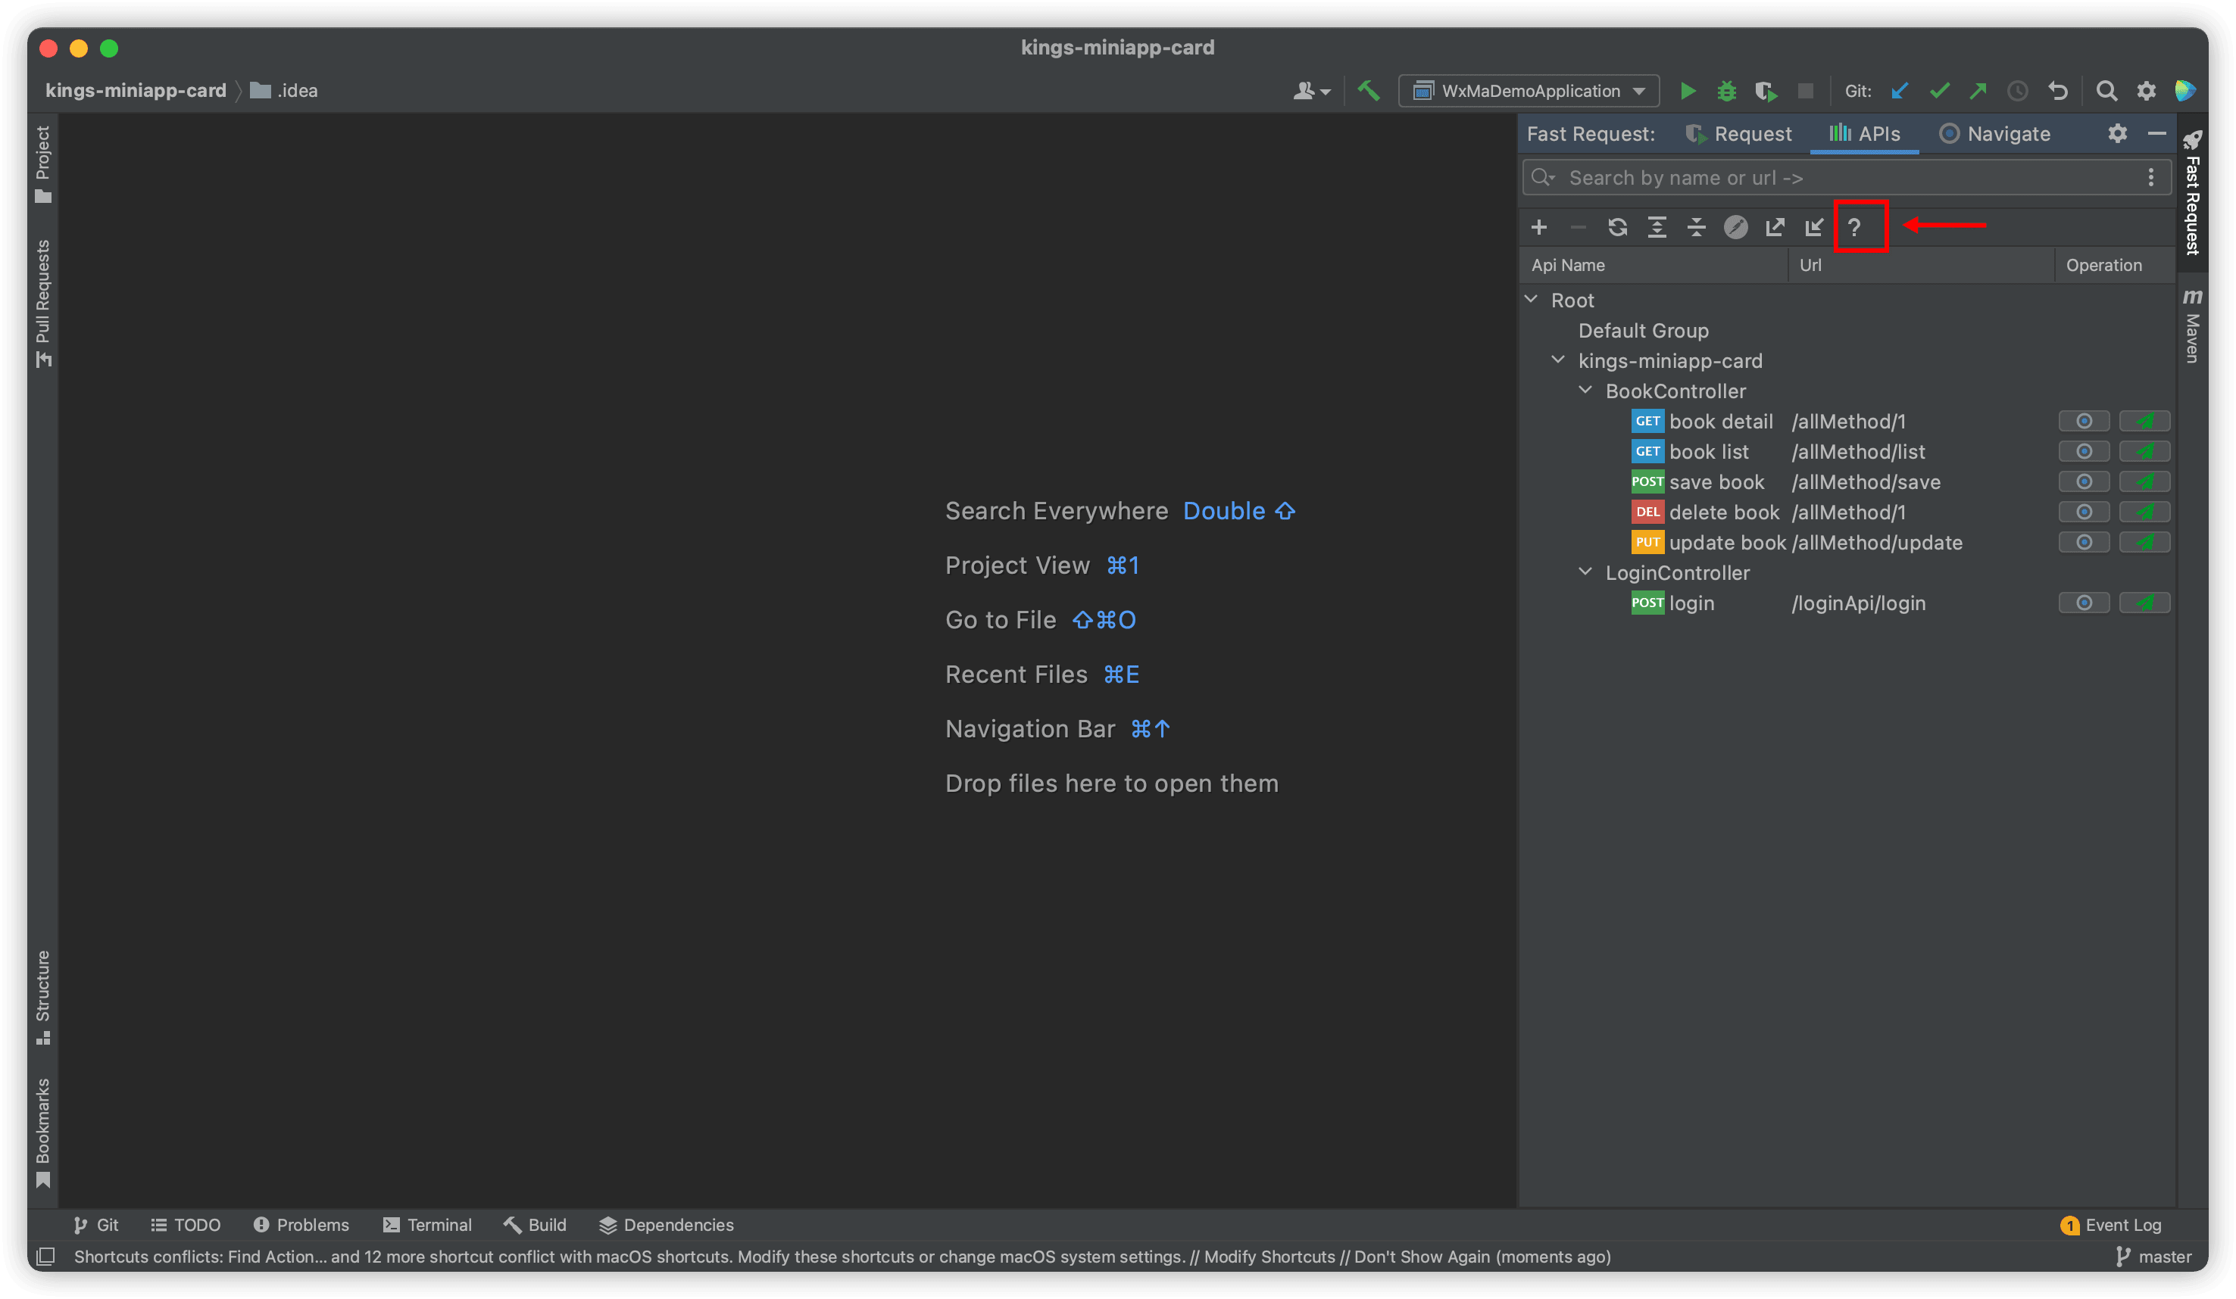The image size is (2236, 1299).
Task: Open Fast Request panel settings gear
Action: [2117, 134]
